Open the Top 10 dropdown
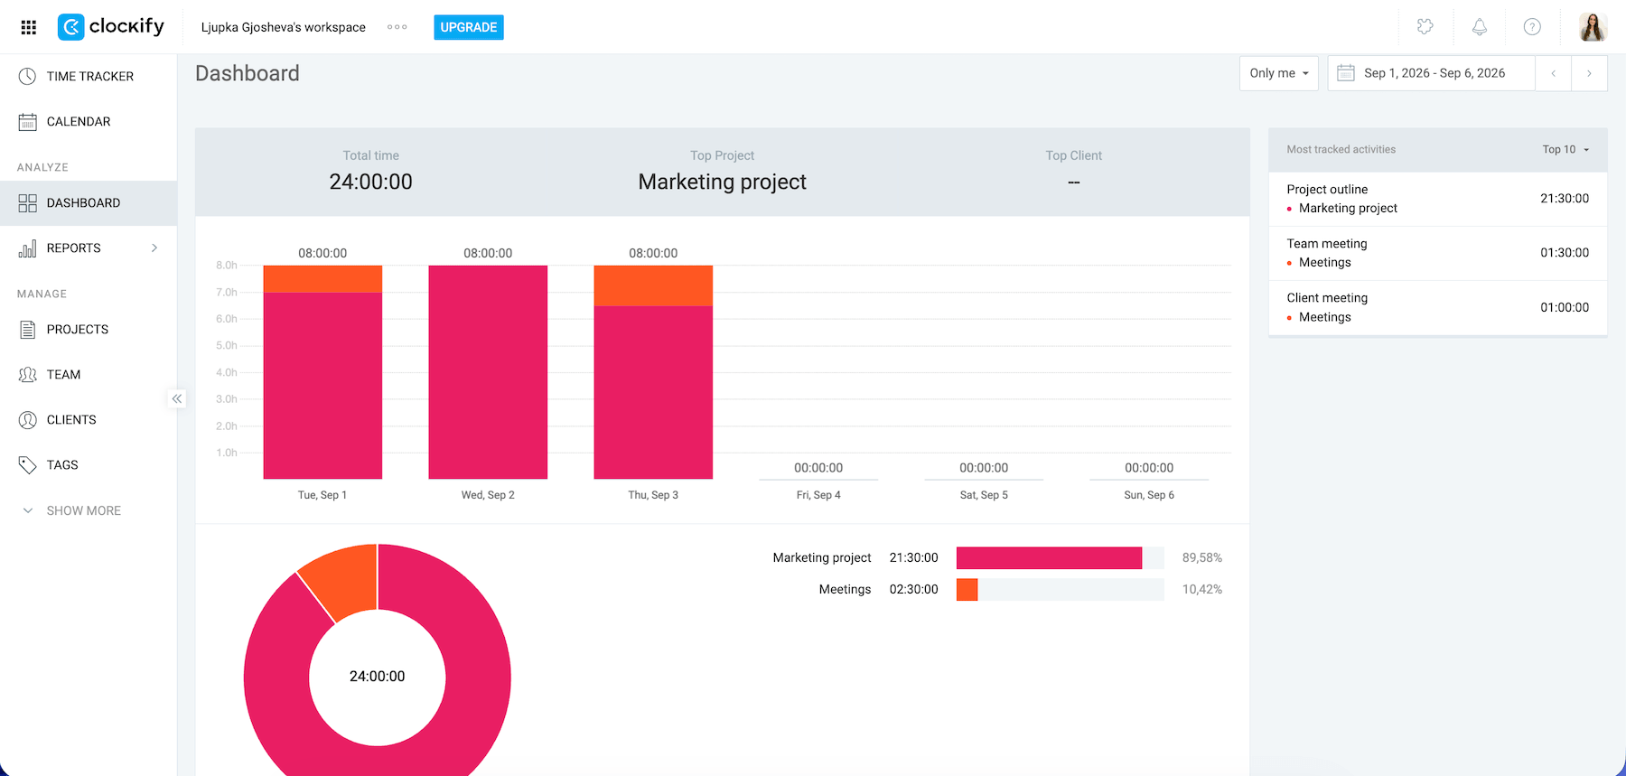 (1565, 150)
